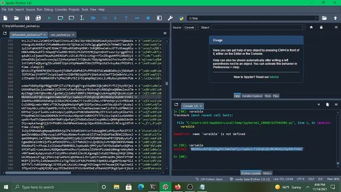The height and width of the screenshot is (192, 341).
Task: Run current cell icon
Action: (60, 18)
